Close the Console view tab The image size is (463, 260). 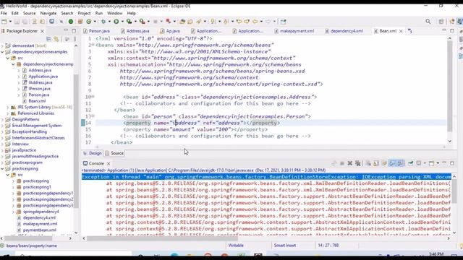(x=109, y=163)
